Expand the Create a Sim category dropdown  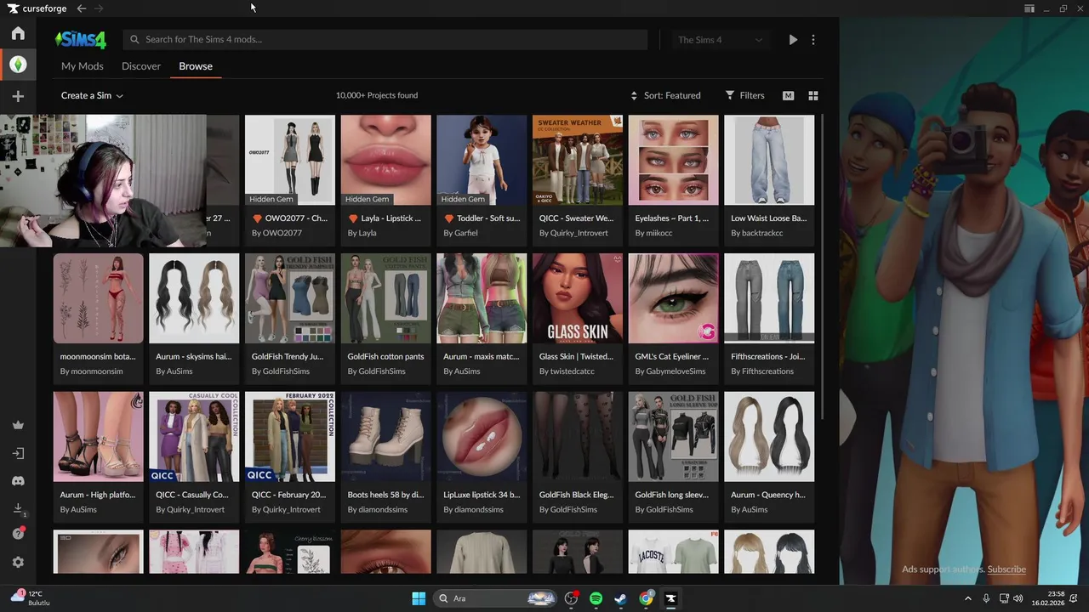(x=92, y=95)
